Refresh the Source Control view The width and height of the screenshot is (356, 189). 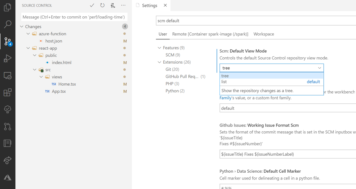pyautogui.click(x=102, y=5)
